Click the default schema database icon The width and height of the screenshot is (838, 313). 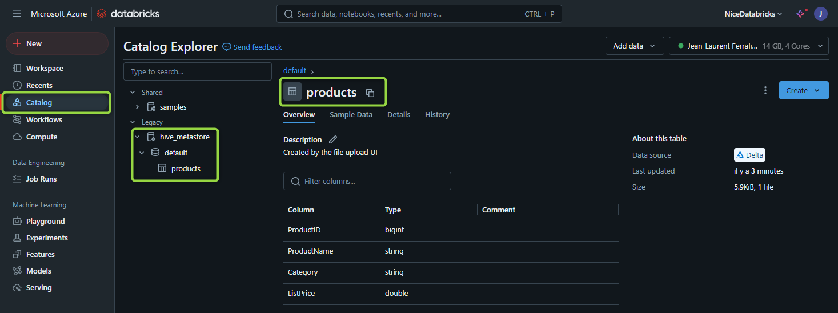coord(155,153)
